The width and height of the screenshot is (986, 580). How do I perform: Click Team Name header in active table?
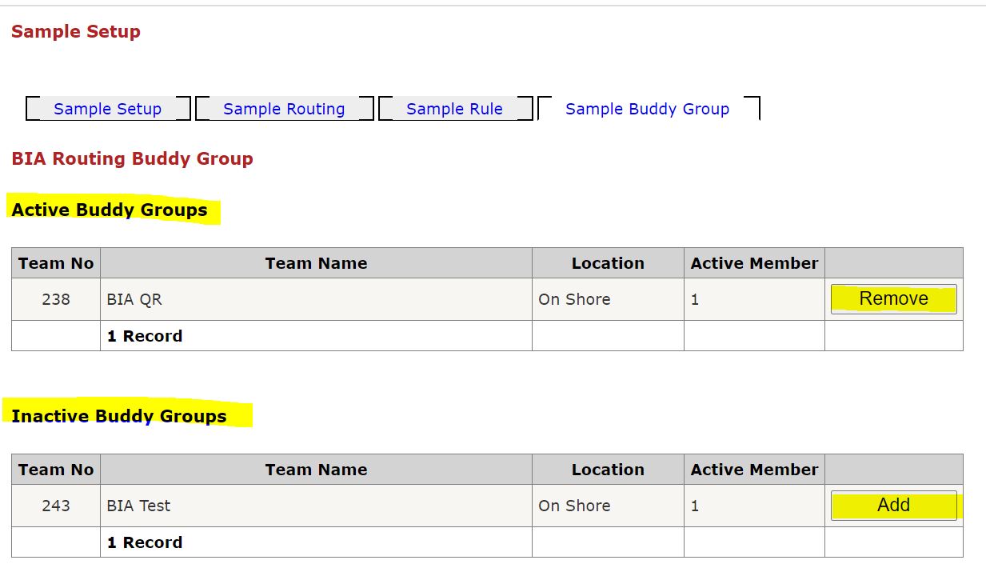coord(316,263)
